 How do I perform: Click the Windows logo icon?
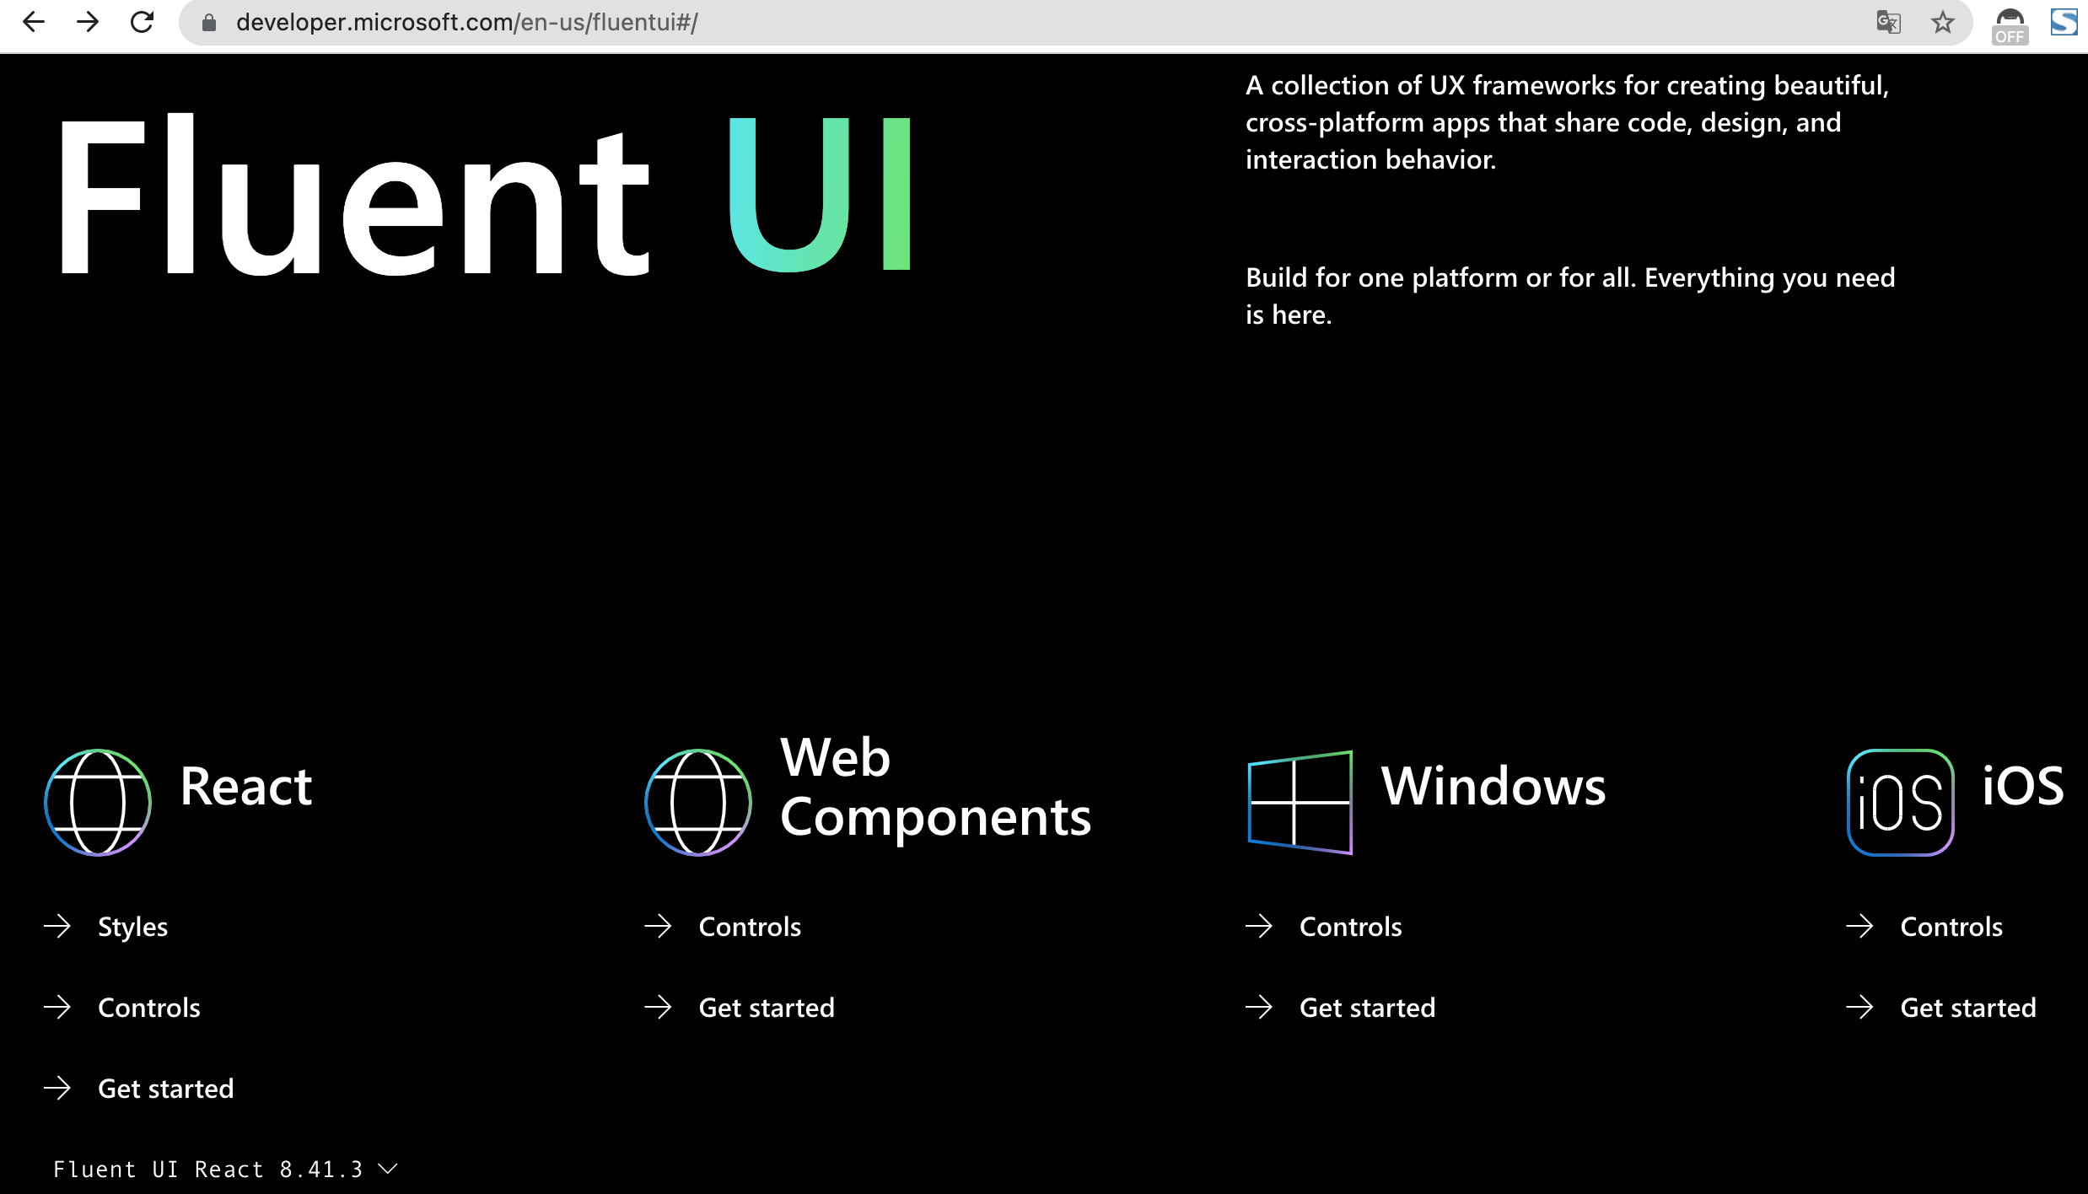tap(1300, 802)
